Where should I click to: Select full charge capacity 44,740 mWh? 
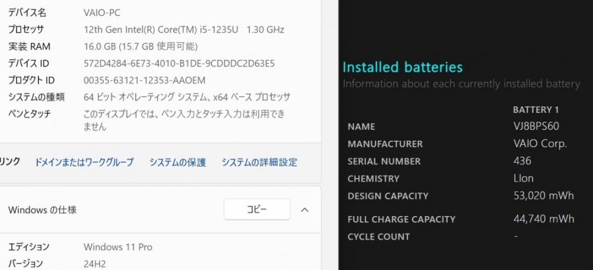543,219
